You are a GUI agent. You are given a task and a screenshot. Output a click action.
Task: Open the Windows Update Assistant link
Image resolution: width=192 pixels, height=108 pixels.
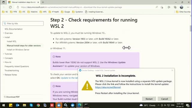click(x=89, y=64)
